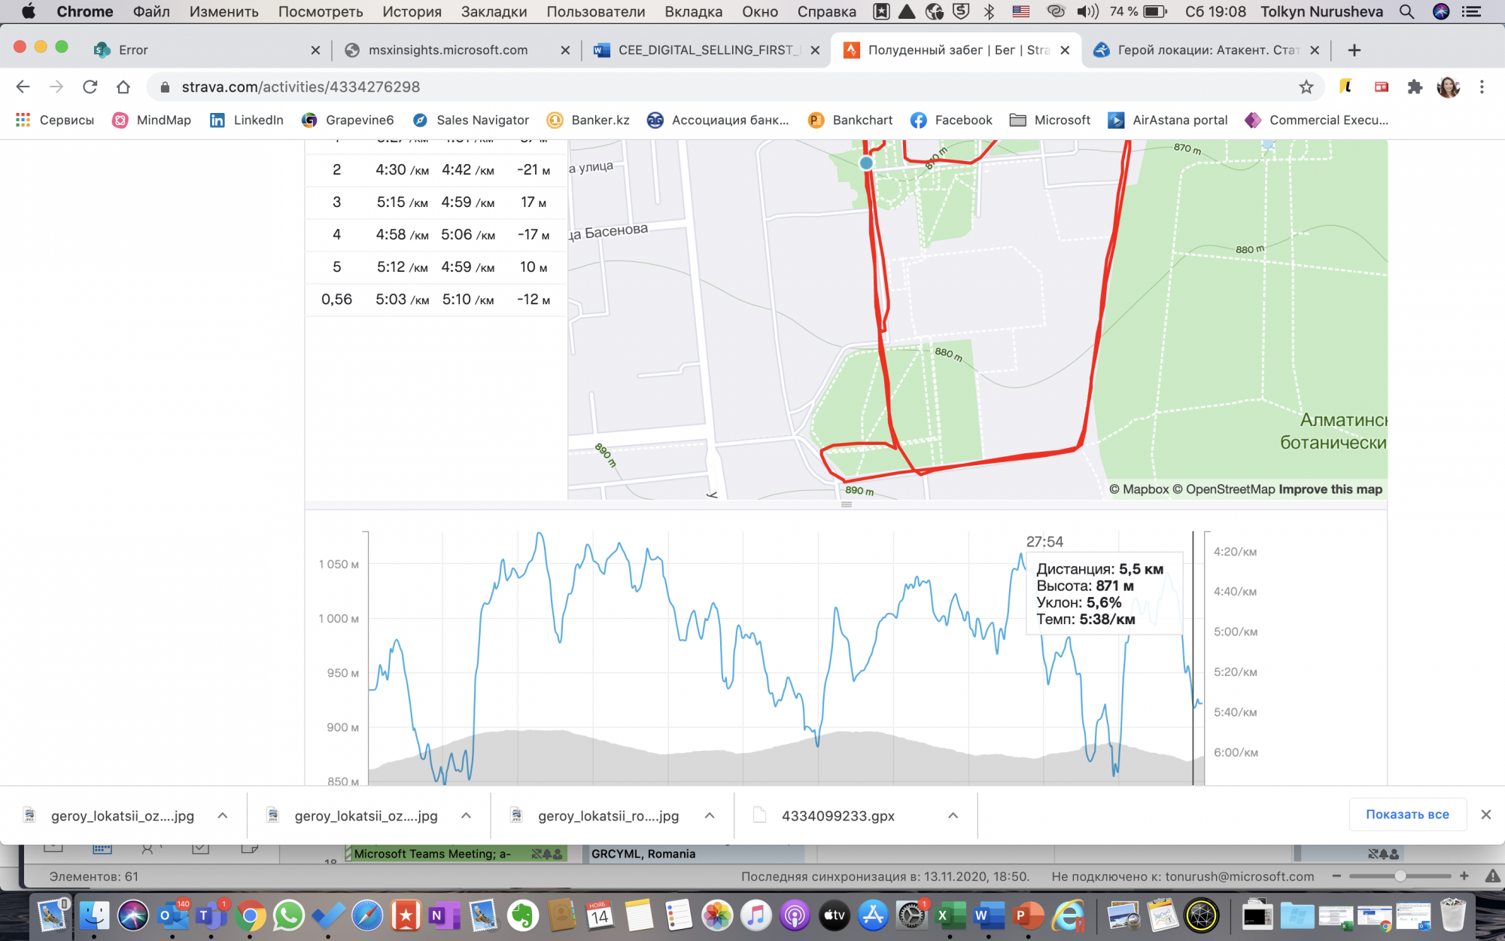
Task: Open WhatsApp from the dock
Action: [289, 916]
